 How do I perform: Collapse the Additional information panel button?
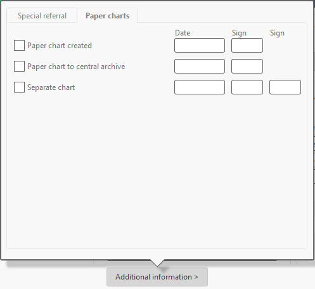[x=157, y=277]
